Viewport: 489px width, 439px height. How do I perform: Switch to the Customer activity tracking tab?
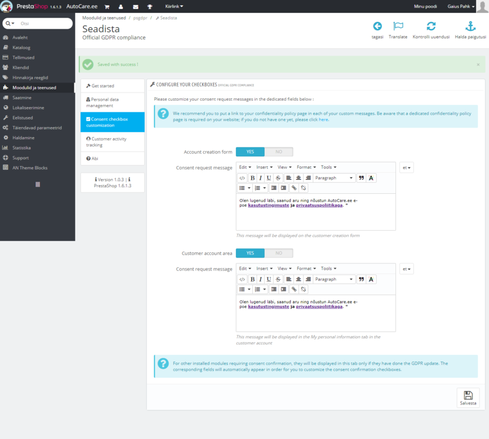pyautogui.click(x=111, y=142)
